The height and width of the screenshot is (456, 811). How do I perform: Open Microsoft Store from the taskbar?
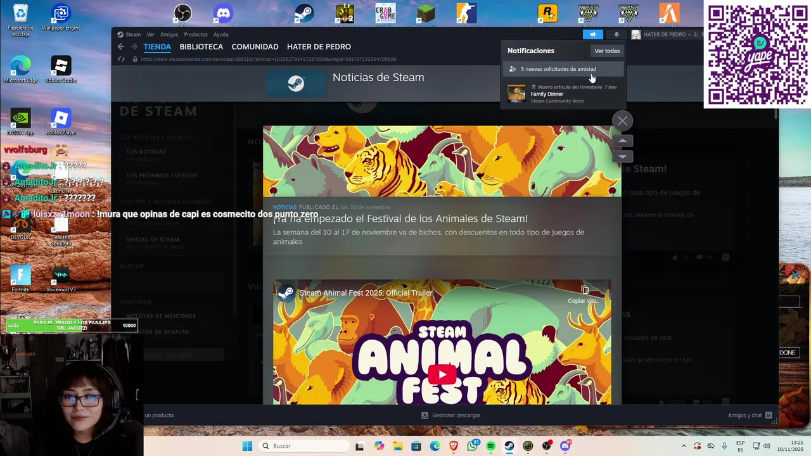pyautogui.click(x=416, y=446)
